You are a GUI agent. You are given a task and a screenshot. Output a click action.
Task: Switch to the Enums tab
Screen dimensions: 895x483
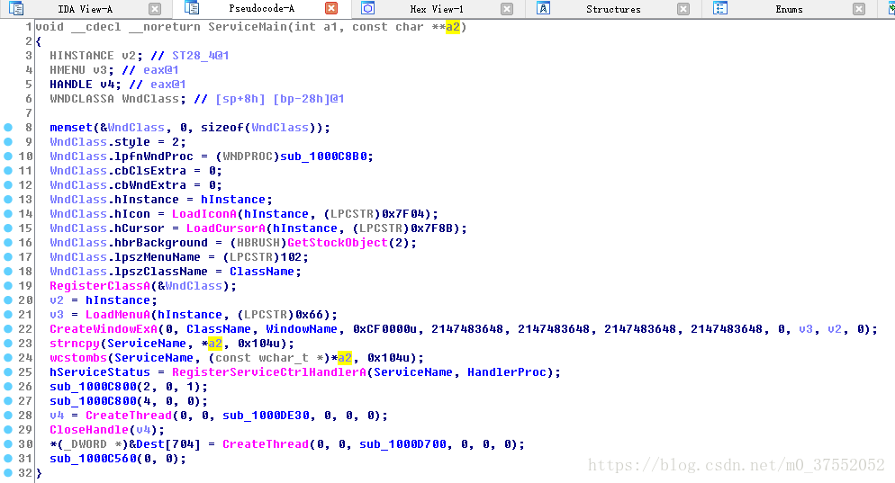tap(789, 9)
